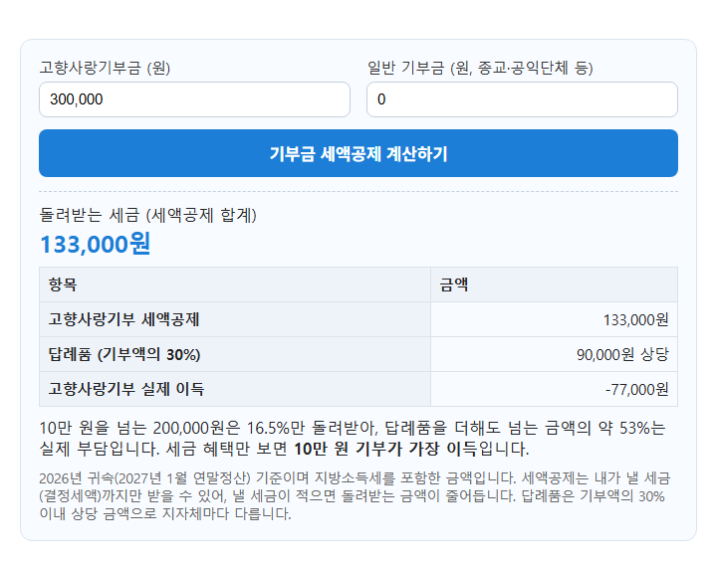Select the label 고향사랑기부금 (원)
This screenshot has width=717, height=564.
click(x=105, y=68)
